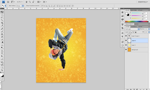The width and height of the screenshot is (150, 90).
Task: Toggle lock transparent pixels
Action: tap(129, 32)
